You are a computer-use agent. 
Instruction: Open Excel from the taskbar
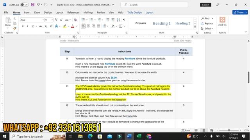click(139, 136)
